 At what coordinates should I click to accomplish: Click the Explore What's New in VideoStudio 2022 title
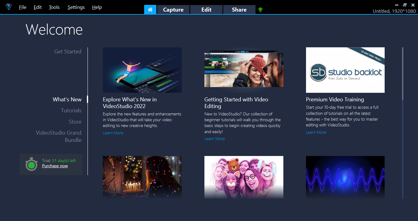pos(130,103)
